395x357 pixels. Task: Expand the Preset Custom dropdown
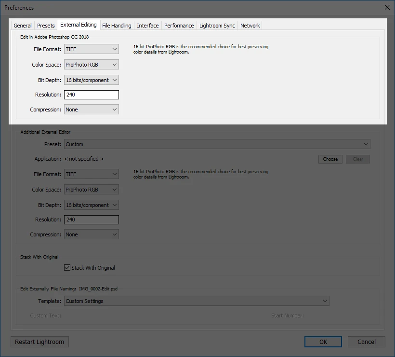[x=217, y=144]
